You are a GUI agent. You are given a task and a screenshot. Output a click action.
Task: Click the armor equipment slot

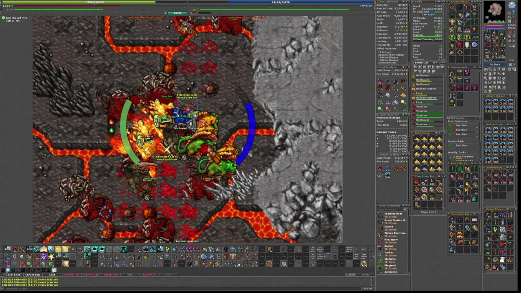495,40
